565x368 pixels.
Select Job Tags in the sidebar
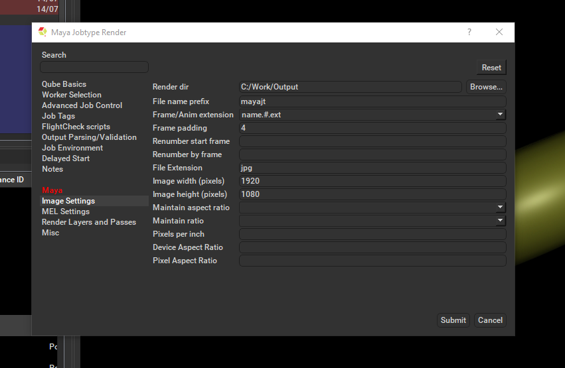pos(58,116)
